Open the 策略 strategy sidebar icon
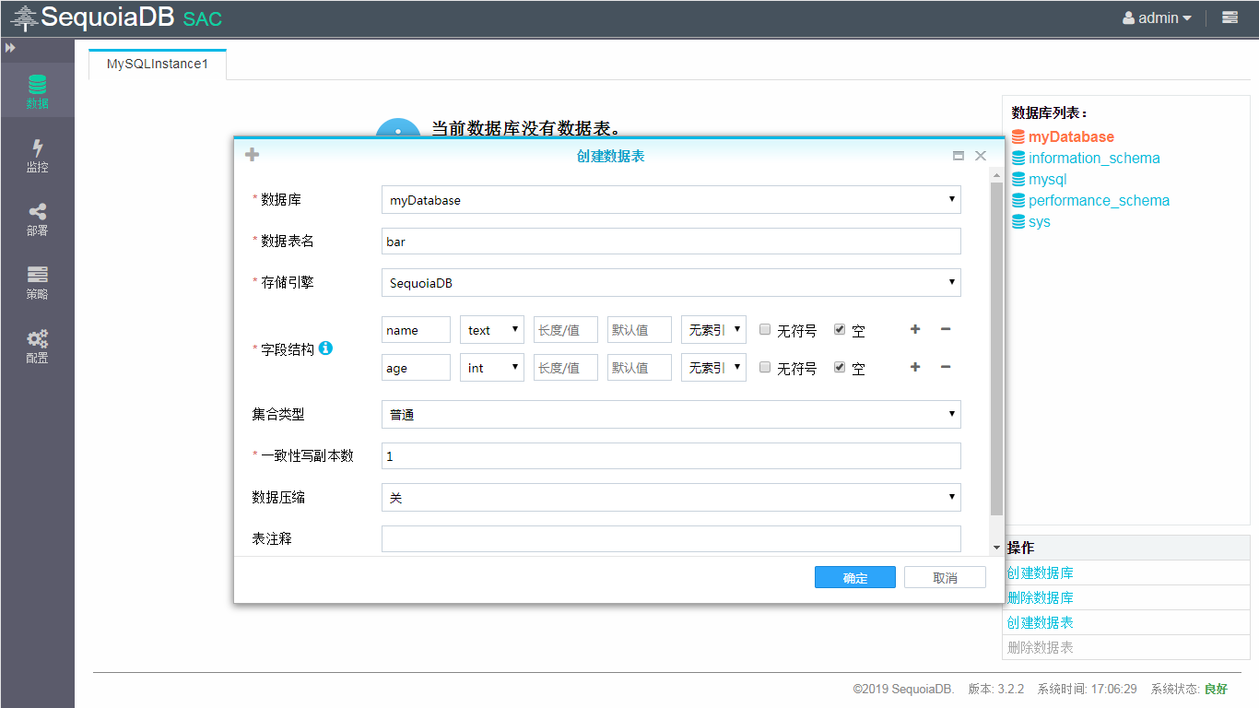This screenshot has width=1259, height=708. click(37, 282)
